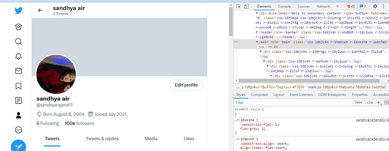Select the Tweets profile tab

52,139
